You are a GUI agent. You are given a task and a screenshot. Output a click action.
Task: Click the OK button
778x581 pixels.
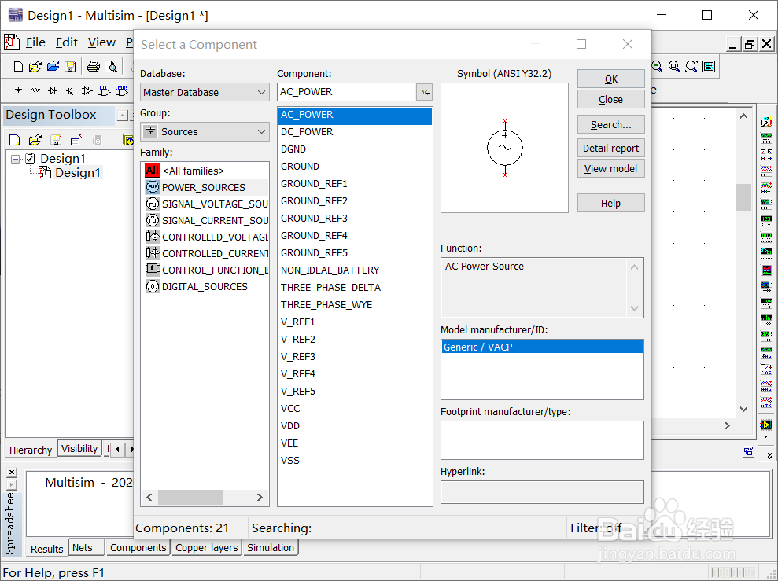point(610,79)
